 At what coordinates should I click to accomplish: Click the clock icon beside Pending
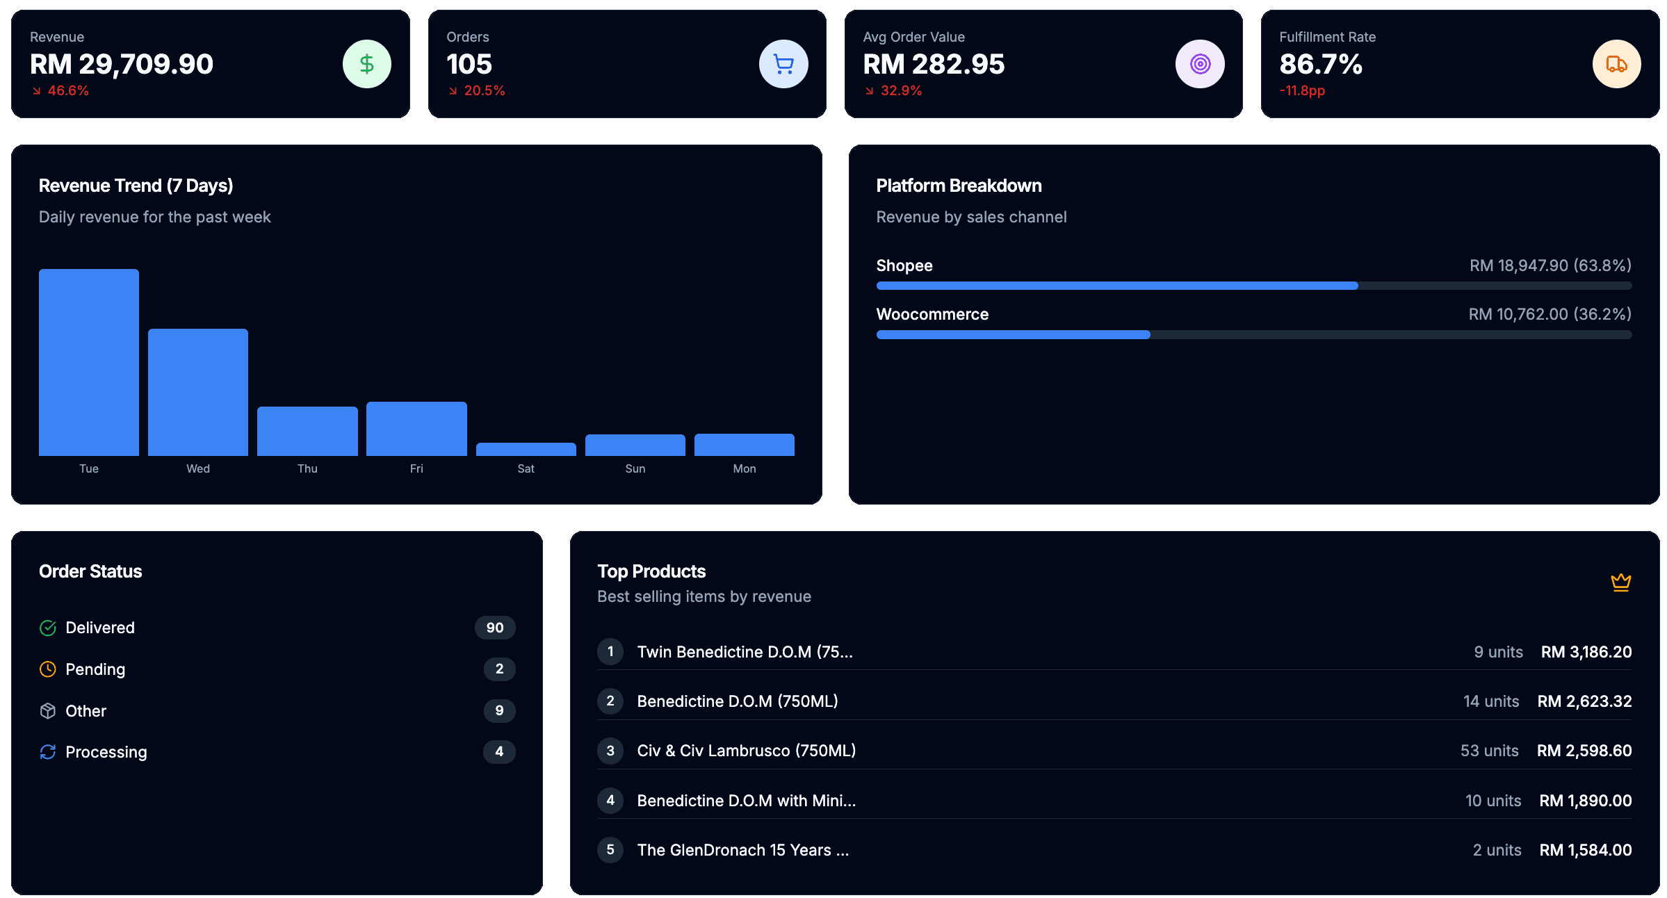tap(48, 669)
